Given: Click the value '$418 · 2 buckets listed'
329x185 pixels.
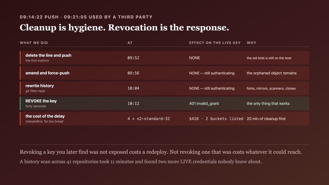Looking at the screenshot, I should [x=216, y=119].
